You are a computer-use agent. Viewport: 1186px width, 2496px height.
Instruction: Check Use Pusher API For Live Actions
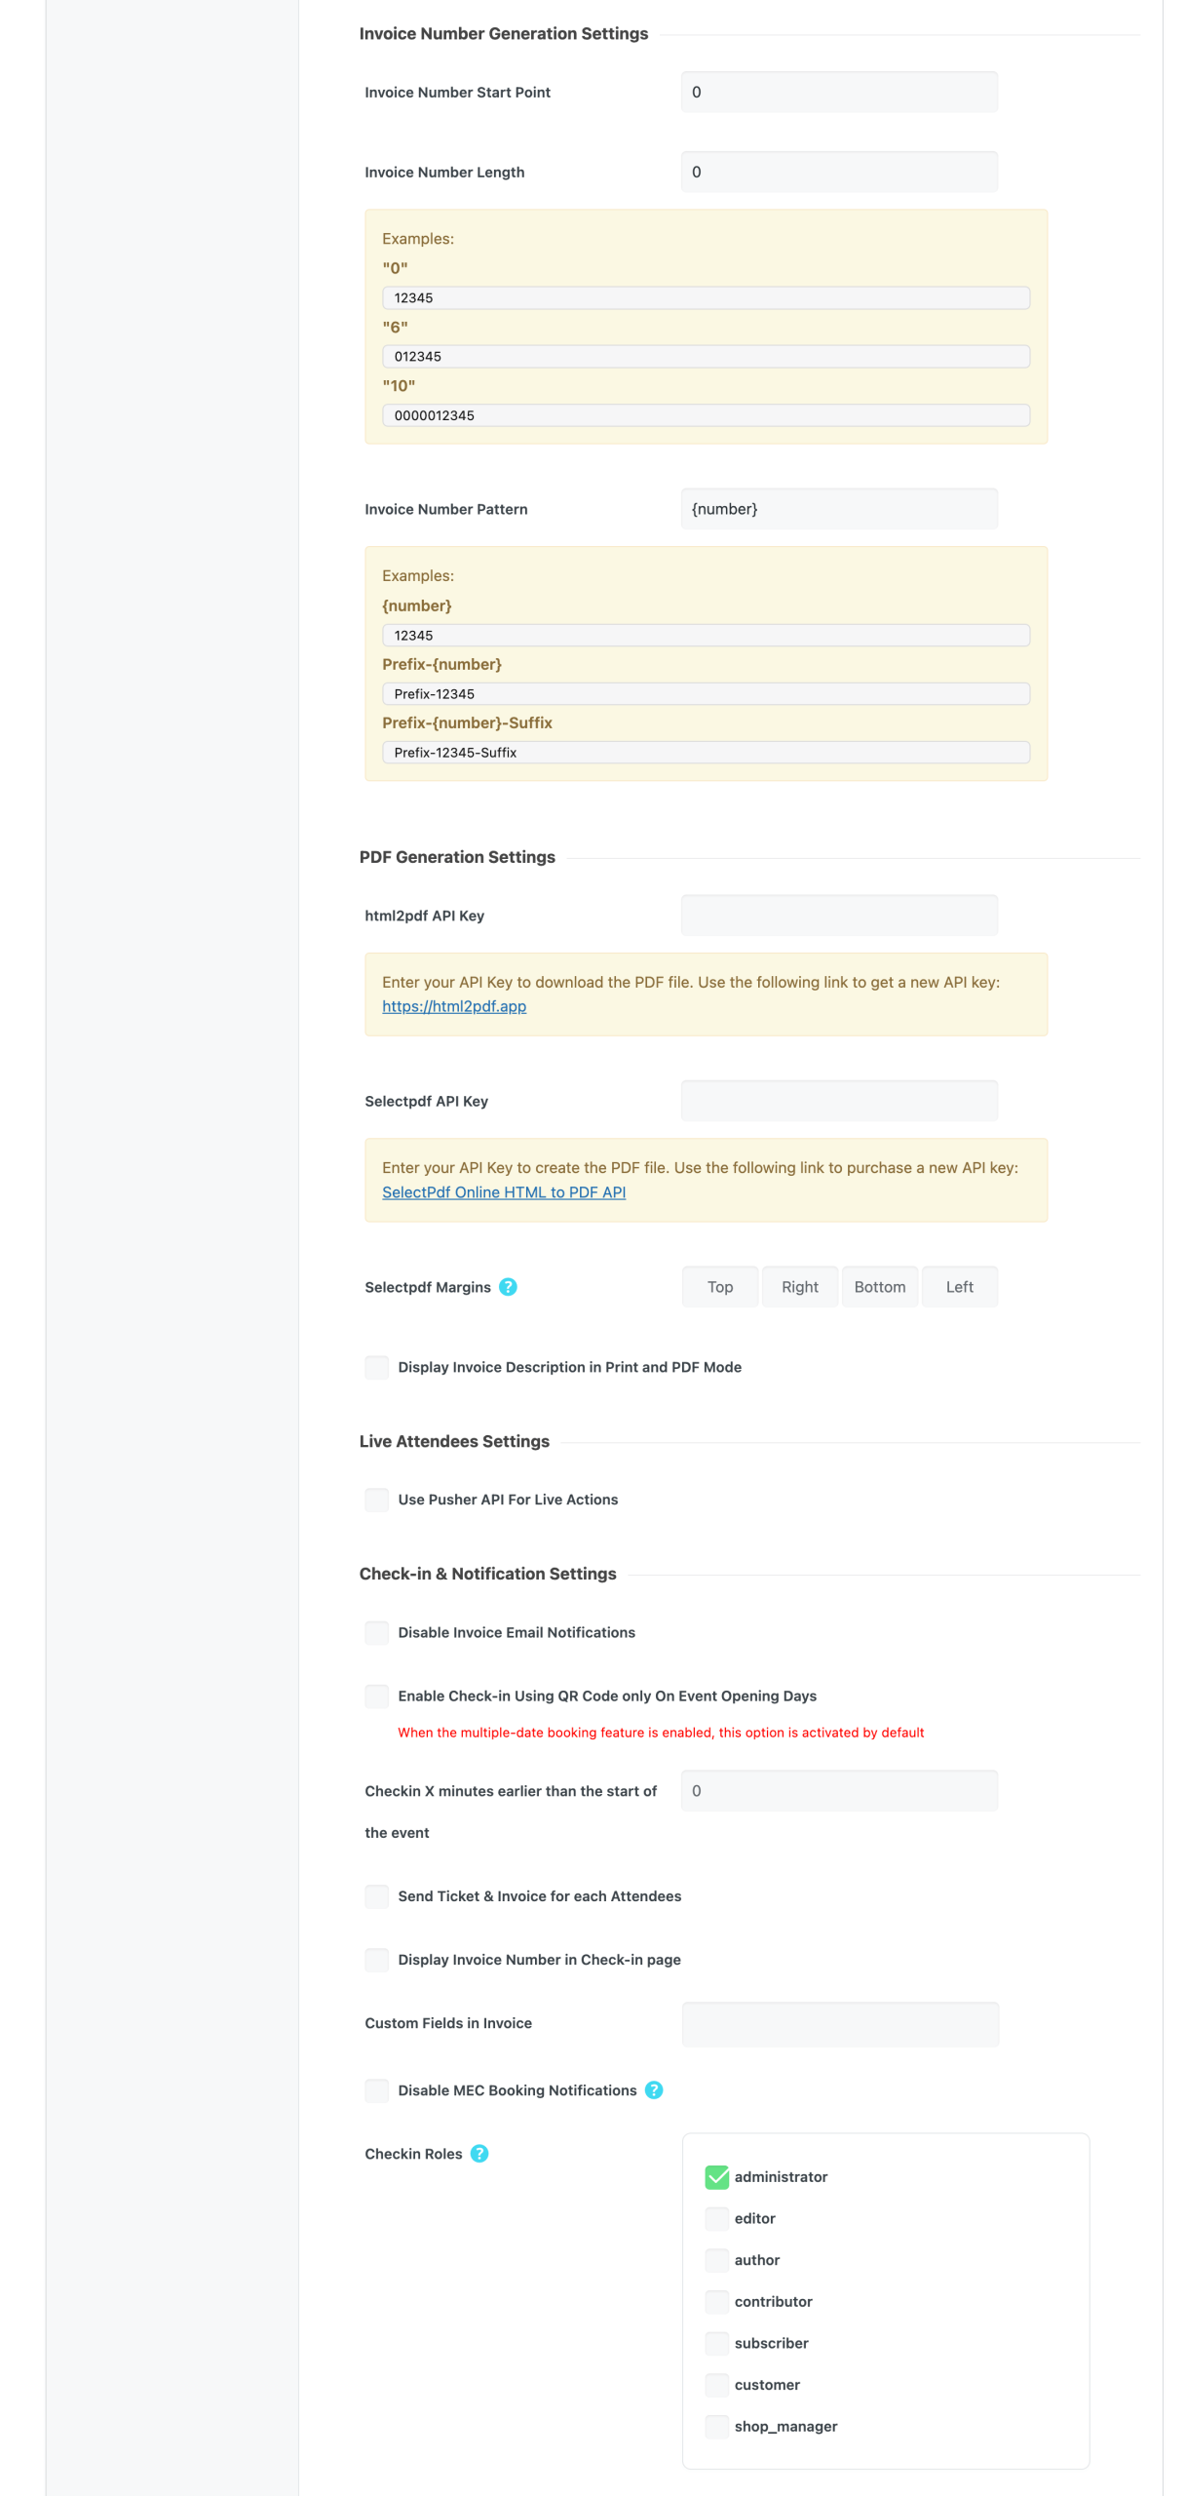pos(377,1500)
